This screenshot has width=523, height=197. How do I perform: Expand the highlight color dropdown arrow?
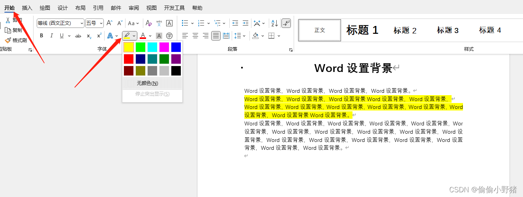click(x=134, y=36)
